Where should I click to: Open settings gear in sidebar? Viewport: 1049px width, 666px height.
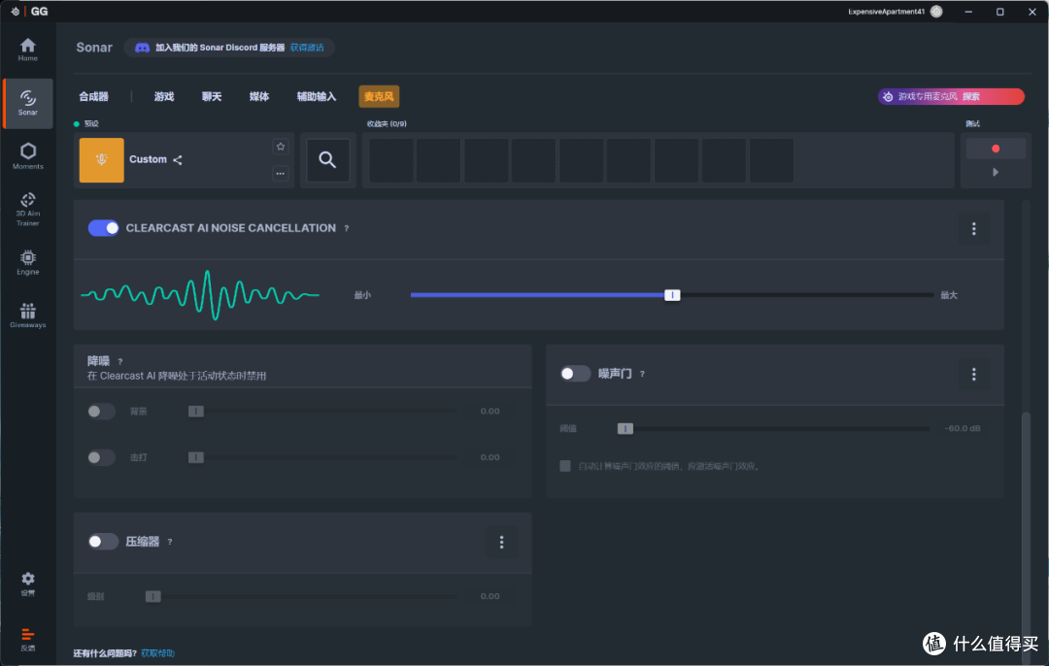click(x=27, y=583)
